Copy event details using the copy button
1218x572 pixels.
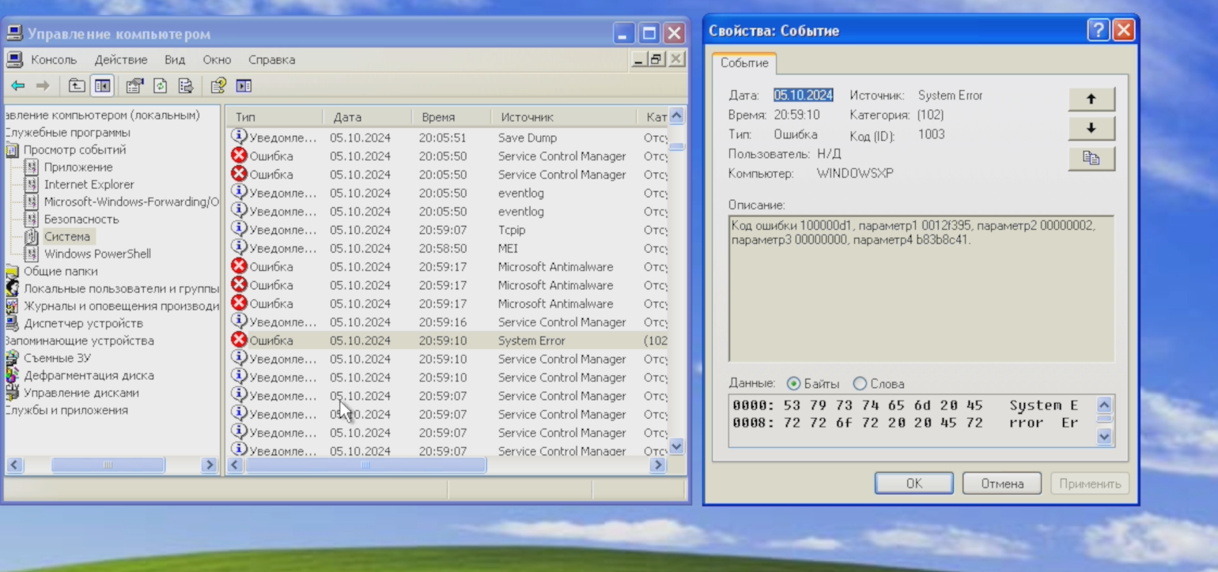pos(1091,158)
